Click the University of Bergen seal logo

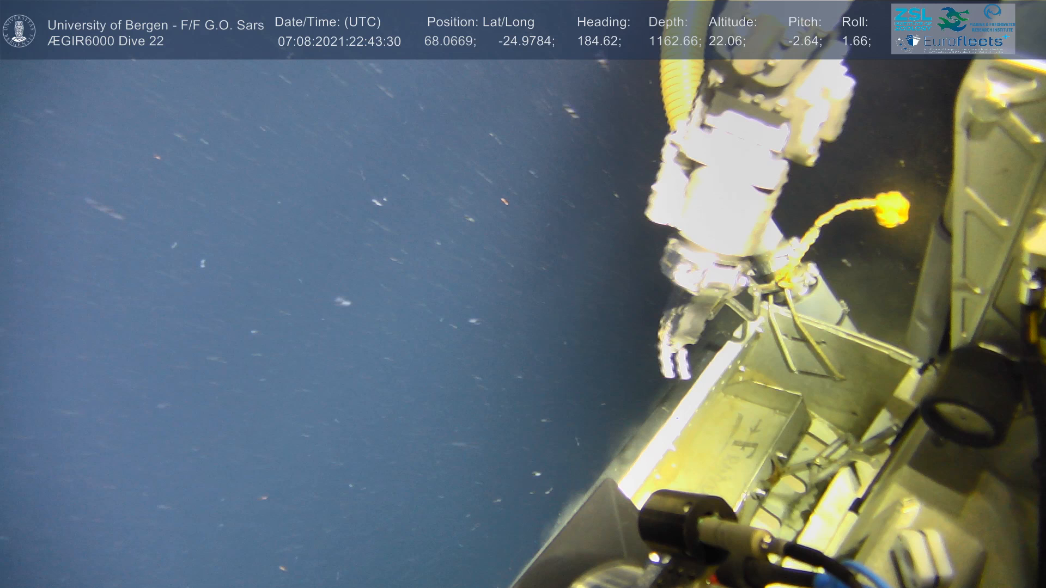pos(20,31)
